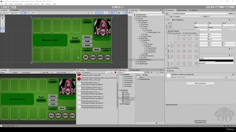The image size is (236, 132).
Task: Expand PlayerInteraction in Hierarchy
Action: click(x=140, y=56)
